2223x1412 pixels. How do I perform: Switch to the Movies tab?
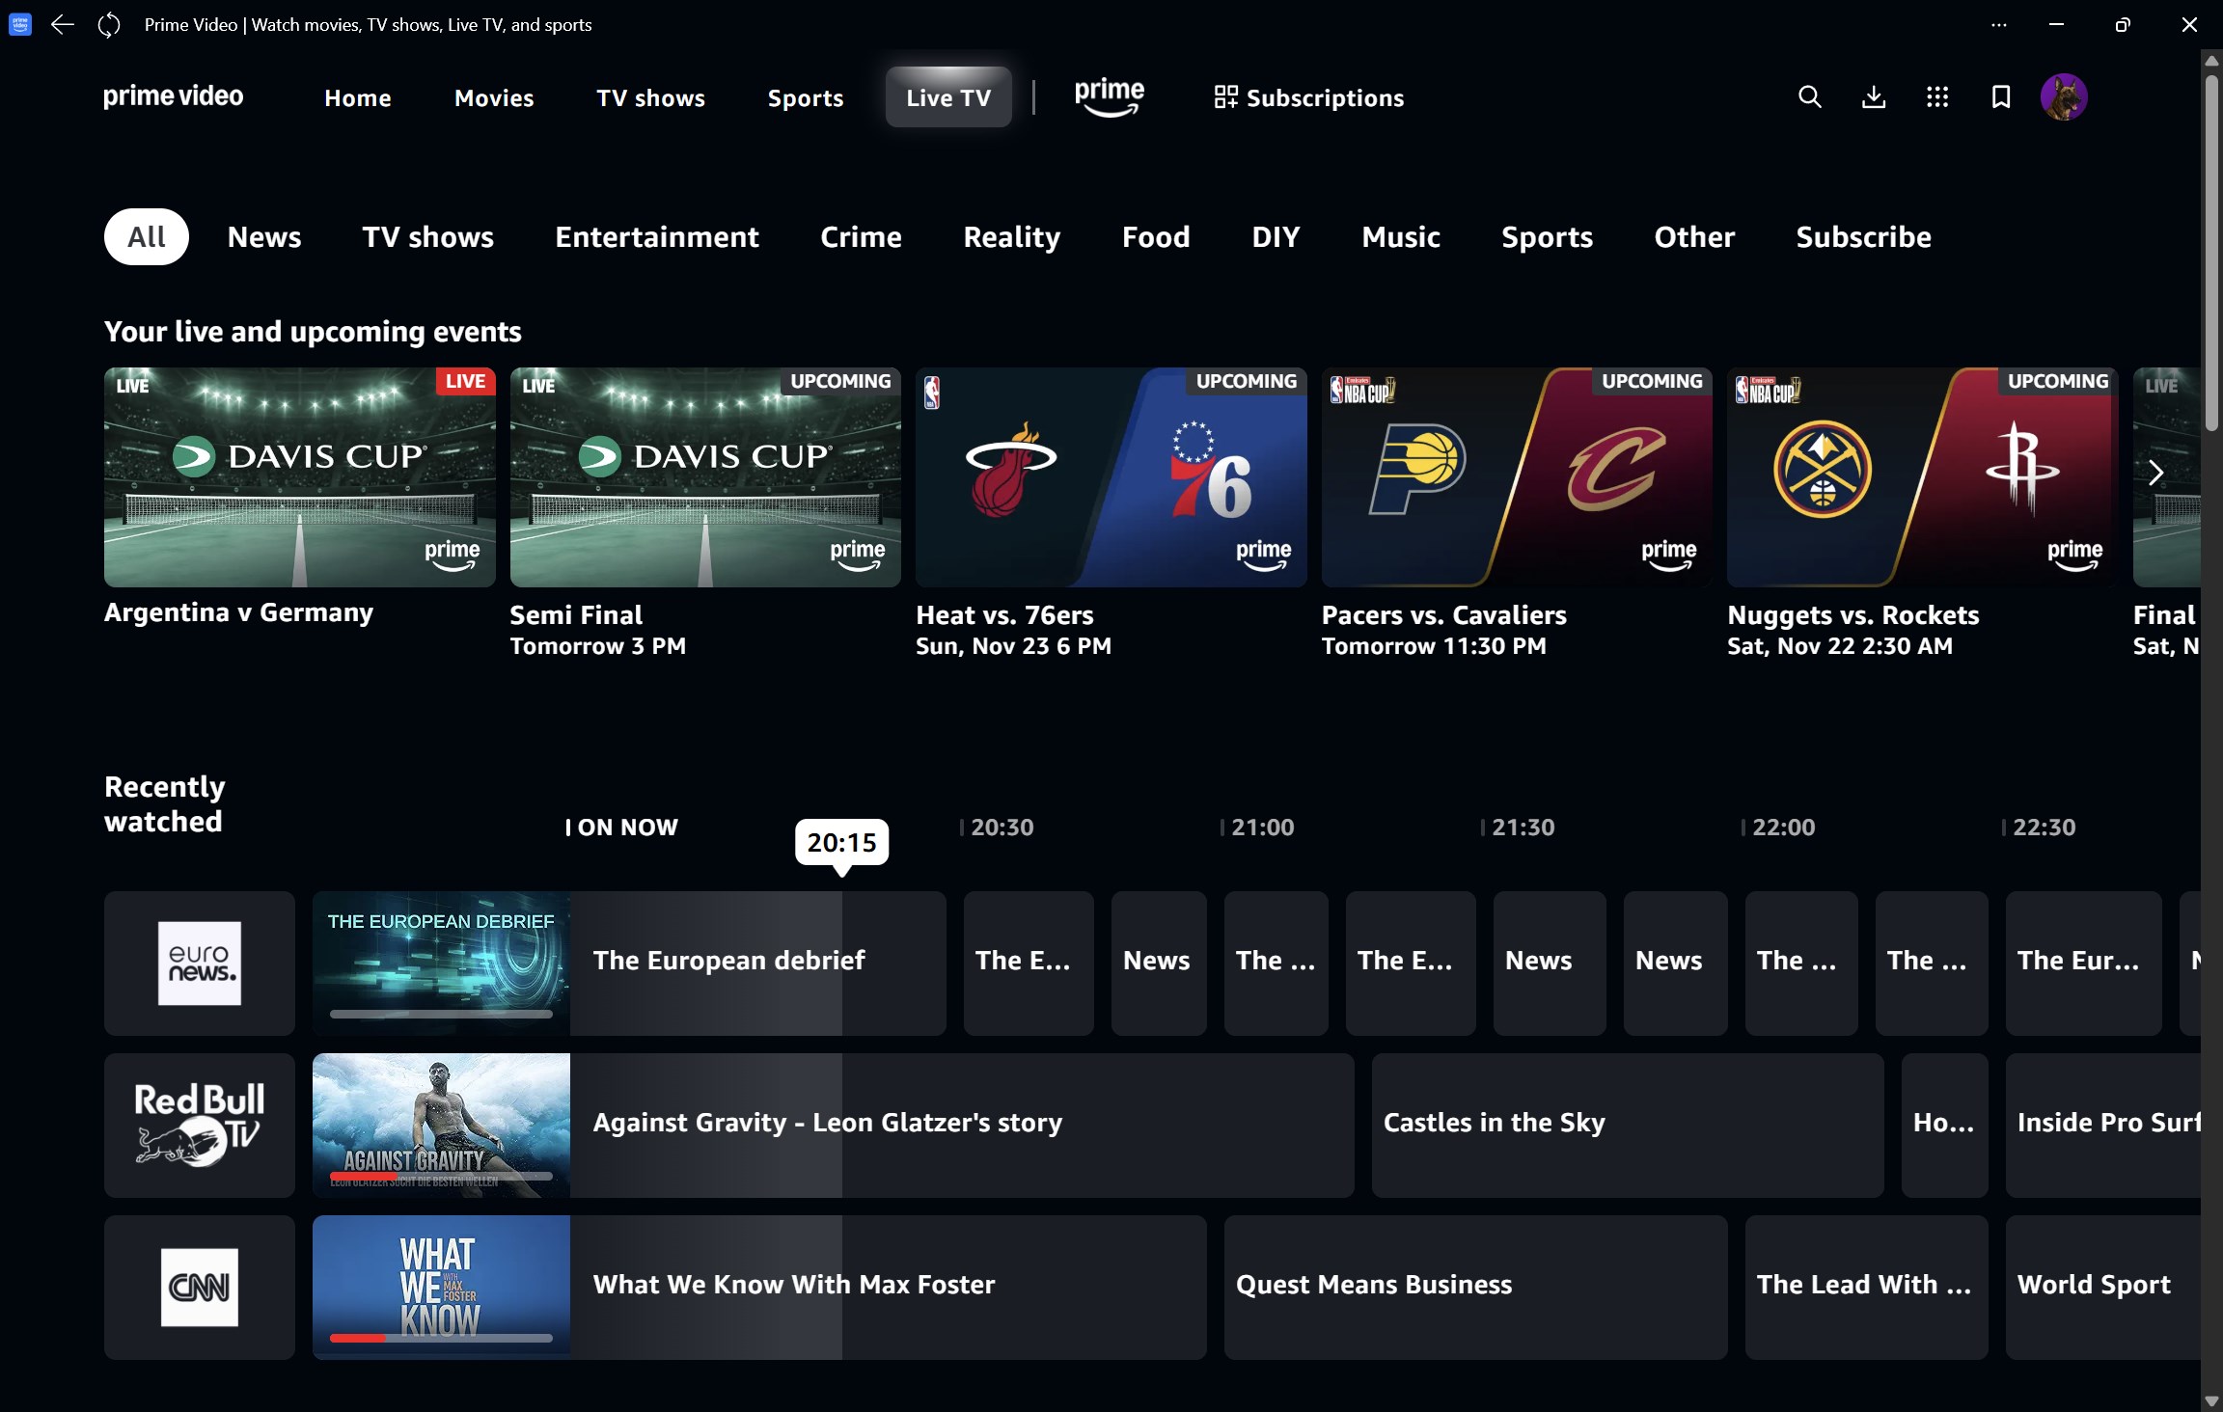pyautogui.click(x=494, y=97)
